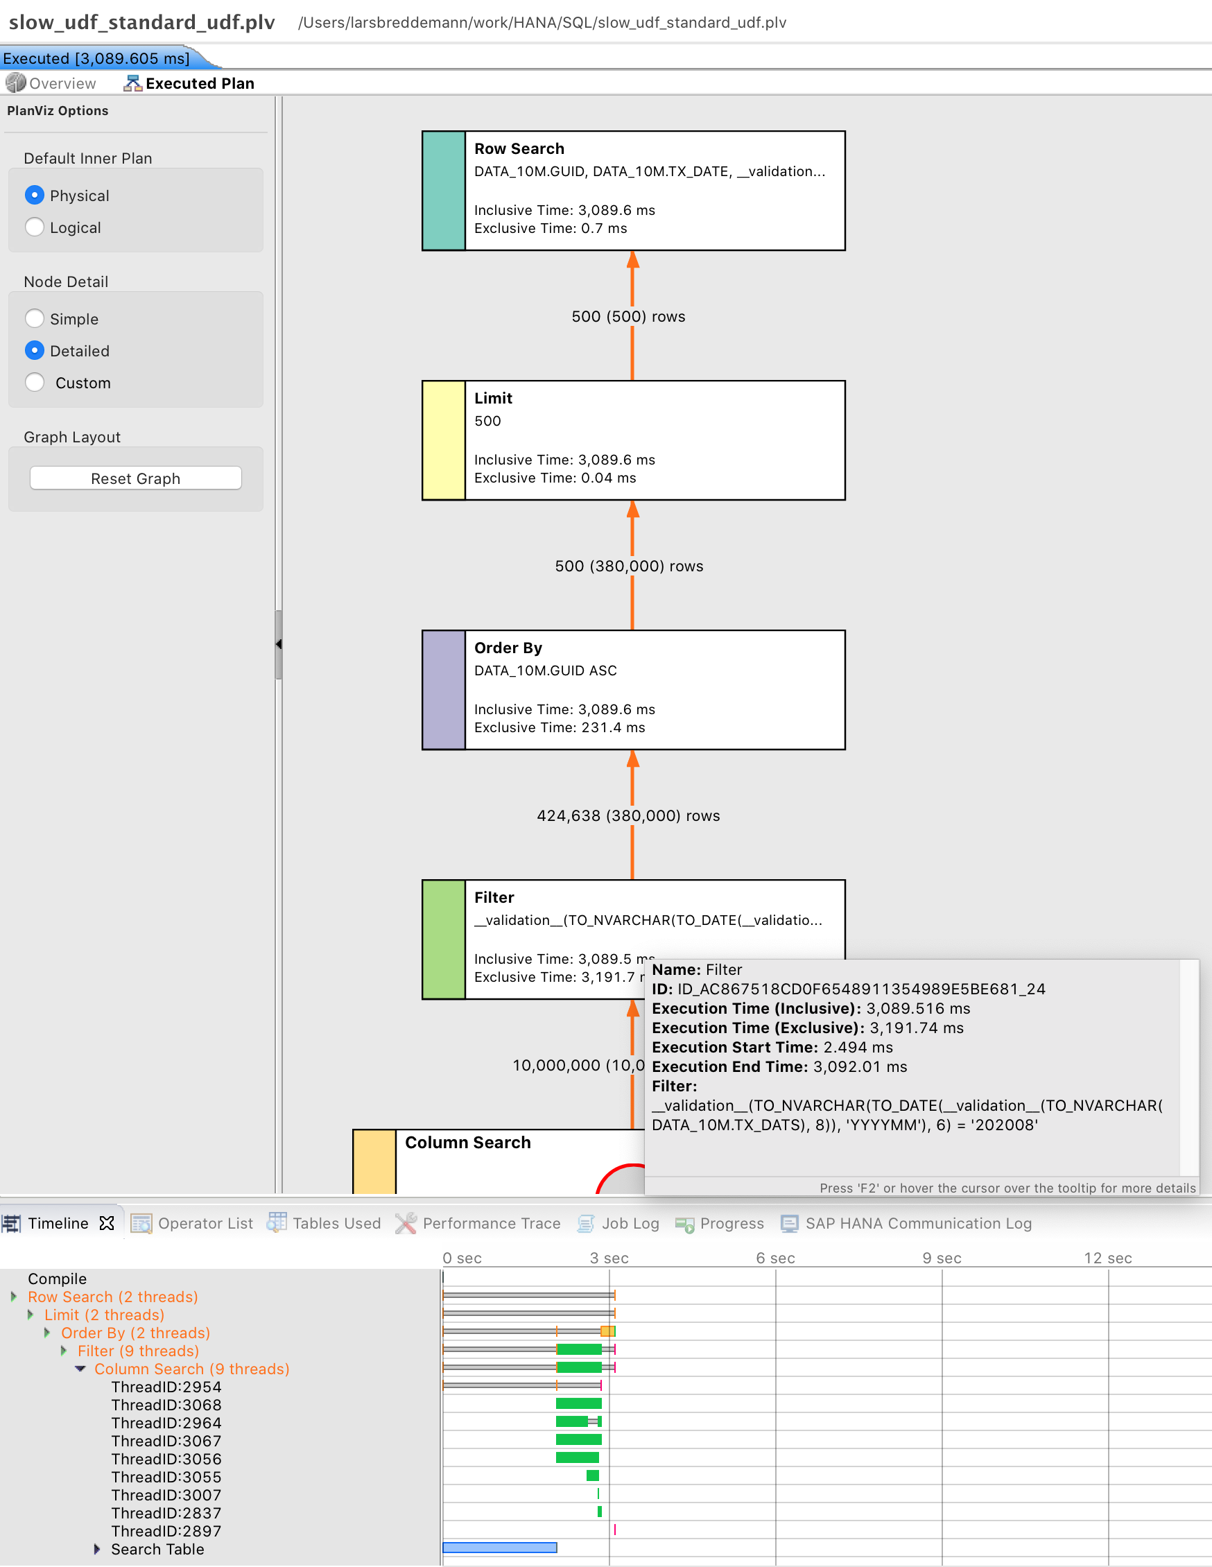Close the Timeline view tab
This screenshot has height=1567, width=1212.
(x=107, y=1223)
